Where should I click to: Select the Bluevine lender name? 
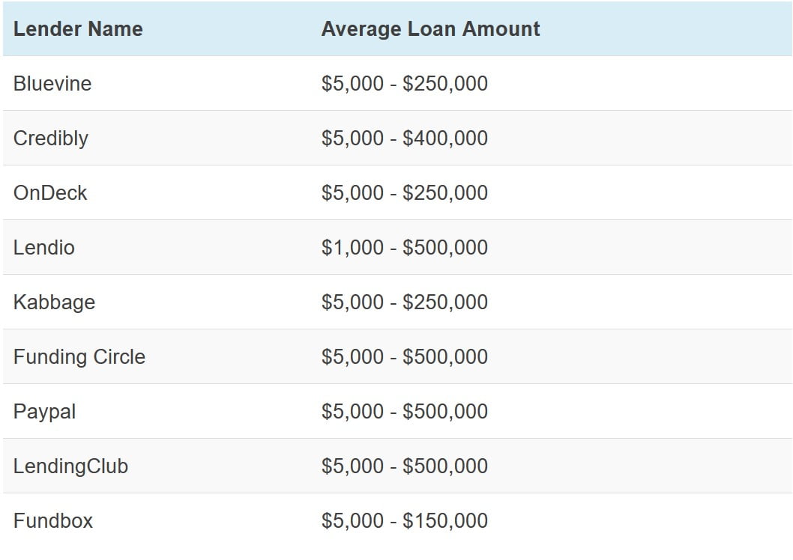click(x=52, y=84)
